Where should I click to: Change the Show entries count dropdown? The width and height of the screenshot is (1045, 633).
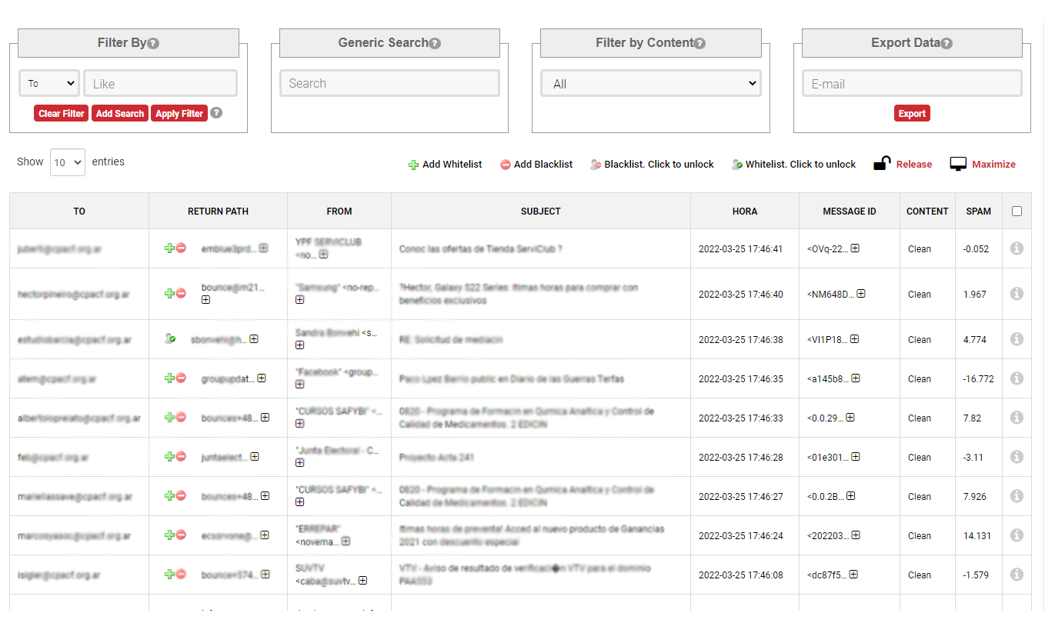coord(67,162)
